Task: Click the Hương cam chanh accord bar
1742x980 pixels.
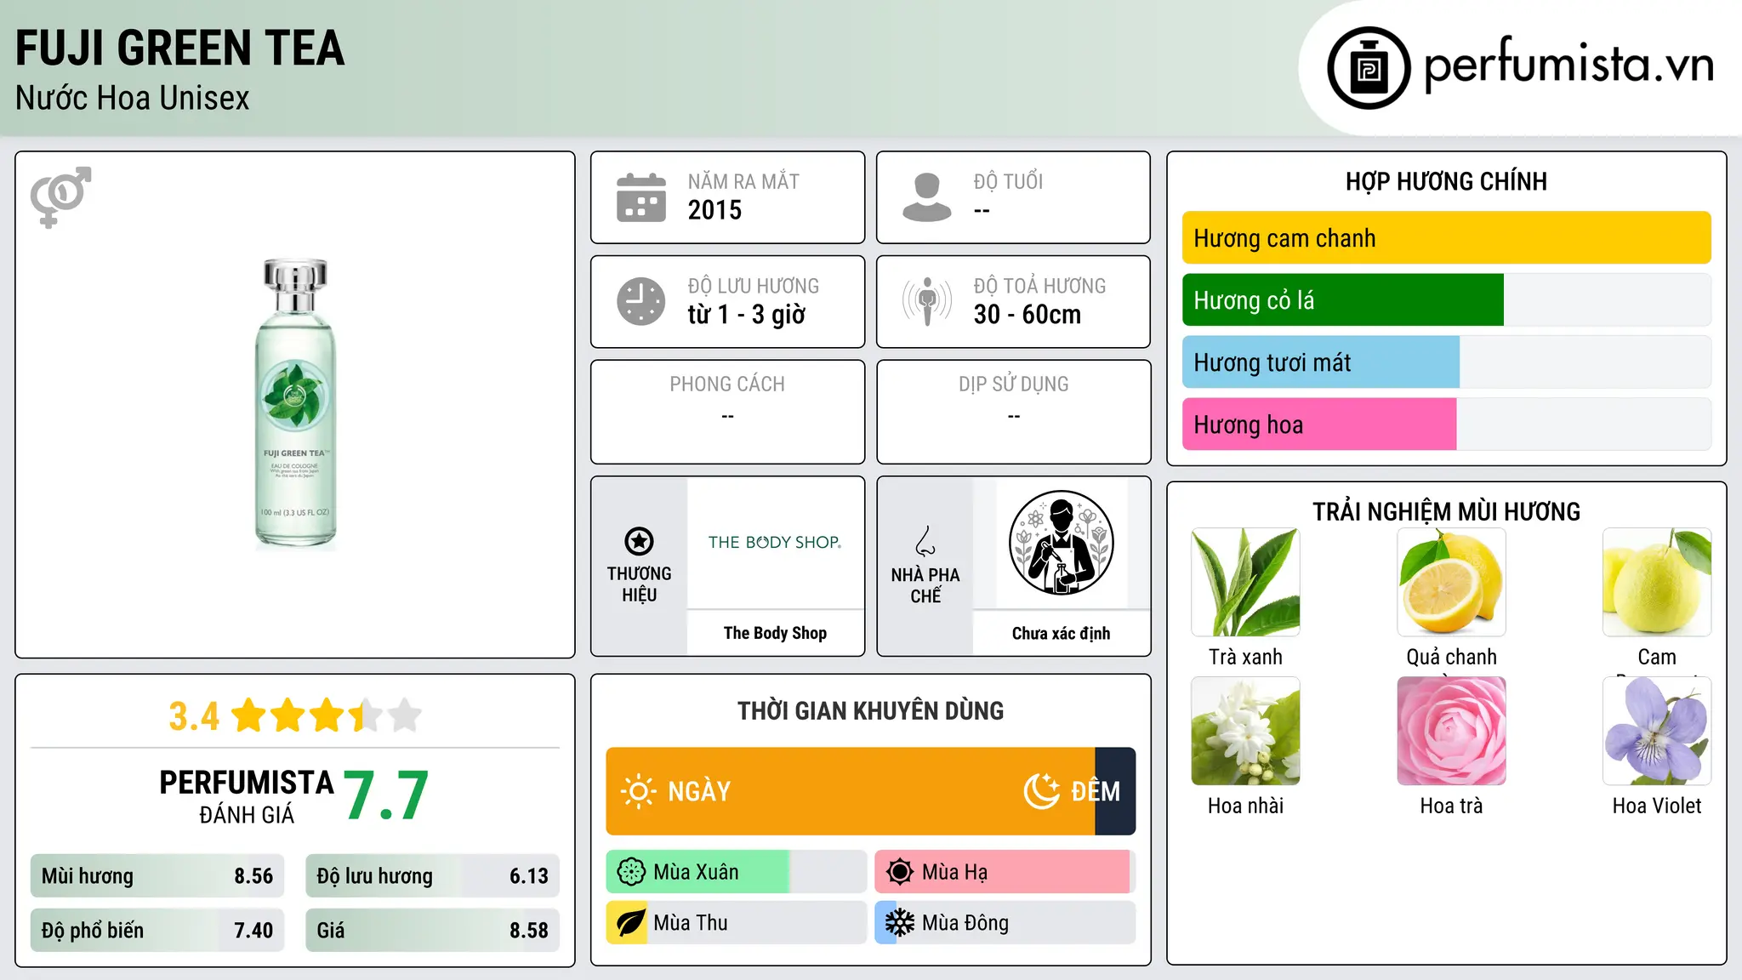Action: tap(1446, 238)
